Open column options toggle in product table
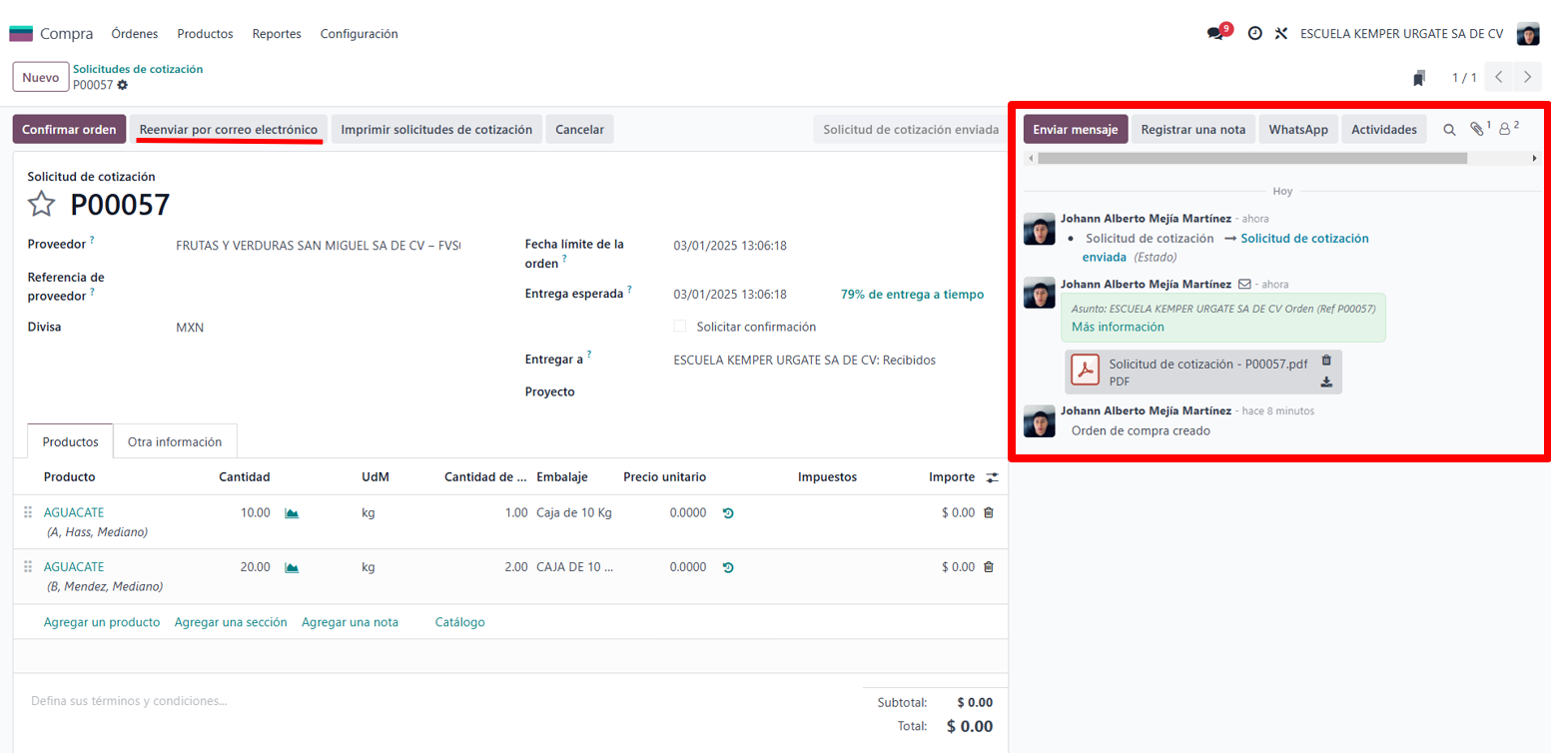The image size is (1551, 754). point(992,478)
